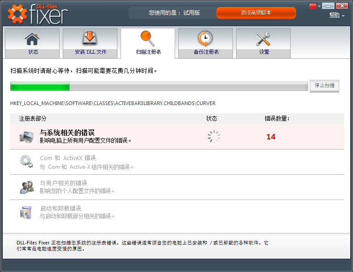Click the download arrow icon for 安装 DLL 文件
The image size is (353, 272).
89,38
